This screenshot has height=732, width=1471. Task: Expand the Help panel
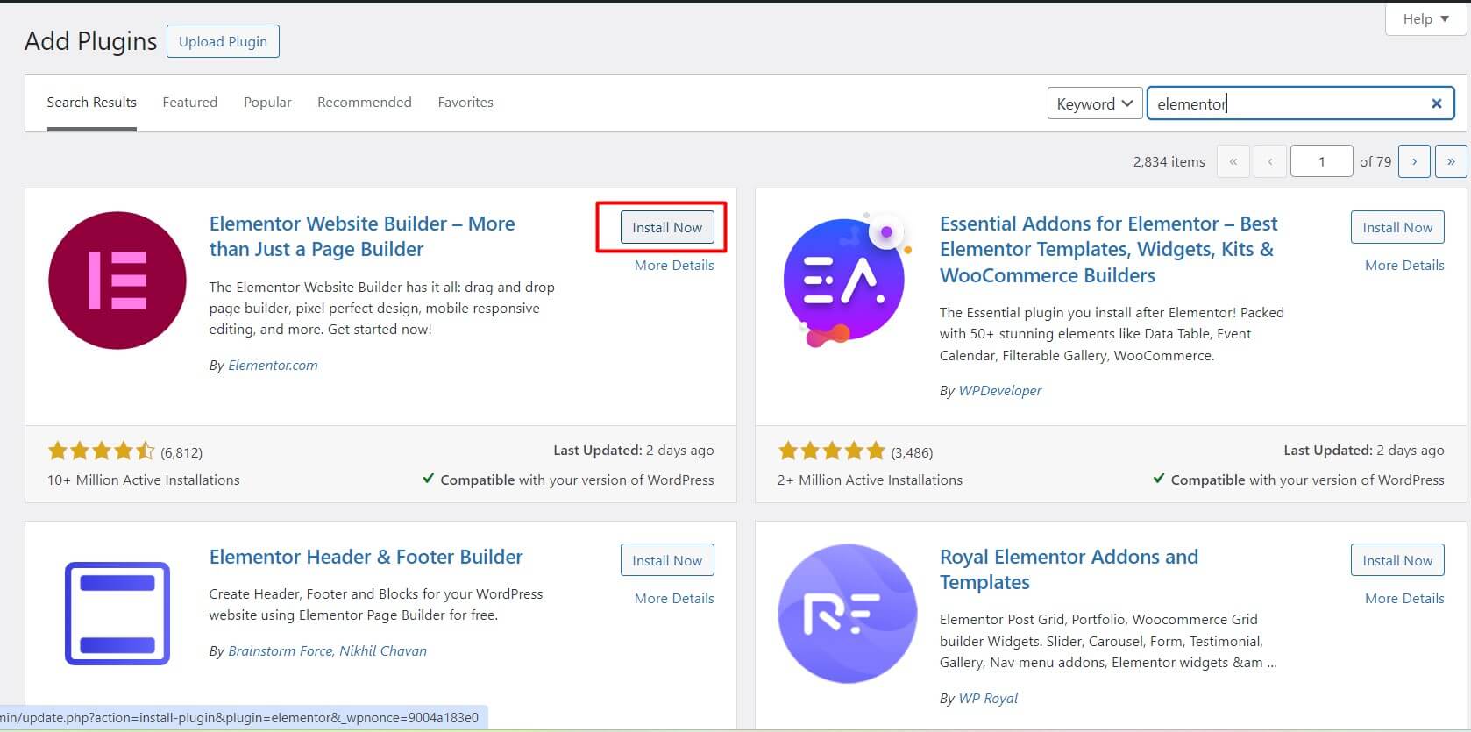pyautogui.click(x=1426, y=18)
